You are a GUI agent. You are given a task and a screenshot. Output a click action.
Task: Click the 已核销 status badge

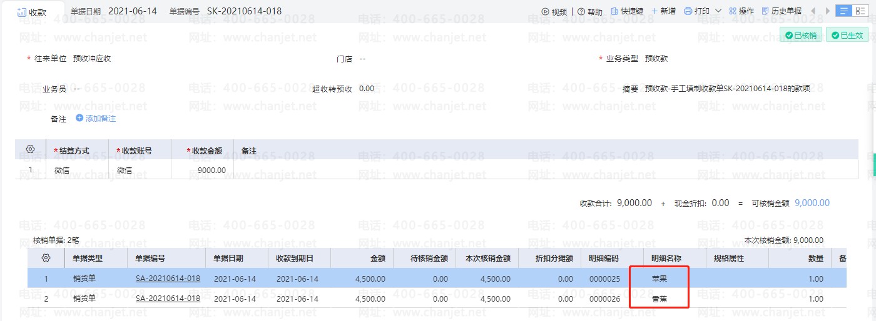(801, 35)
